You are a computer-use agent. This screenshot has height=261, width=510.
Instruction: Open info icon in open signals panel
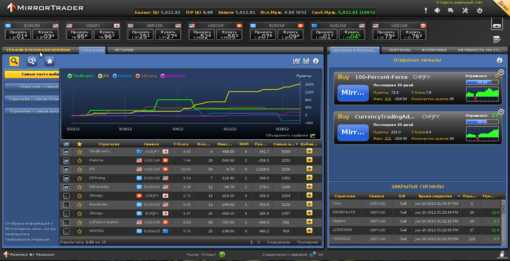(500, 60)
